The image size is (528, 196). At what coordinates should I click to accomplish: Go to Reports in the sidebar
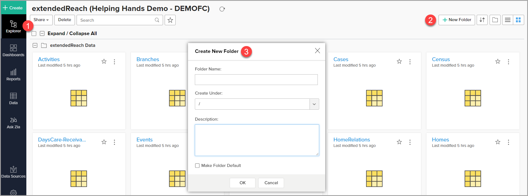click(x=13, y=75)
